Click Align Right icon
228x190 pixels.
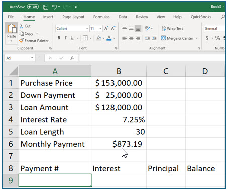point(138,38)
